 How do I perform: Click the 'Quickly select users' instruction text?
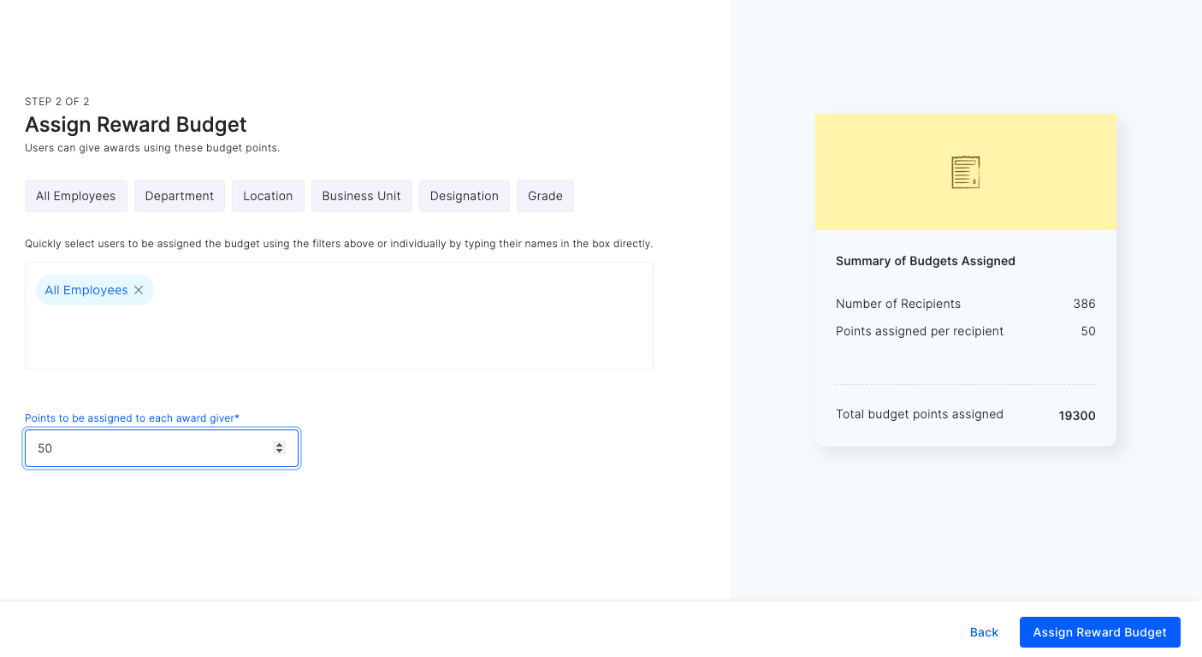coord(339,244)
